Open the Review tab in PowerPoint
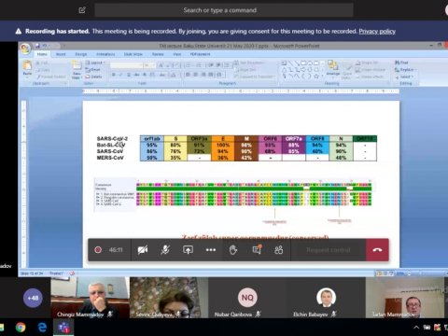Viewport: 448px width, 336px height. point(158,54)
